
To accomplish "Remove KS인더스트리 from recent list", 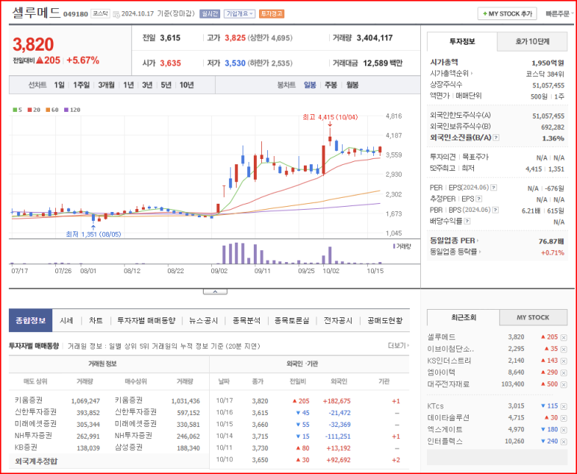I will click(x=564, y=361).
